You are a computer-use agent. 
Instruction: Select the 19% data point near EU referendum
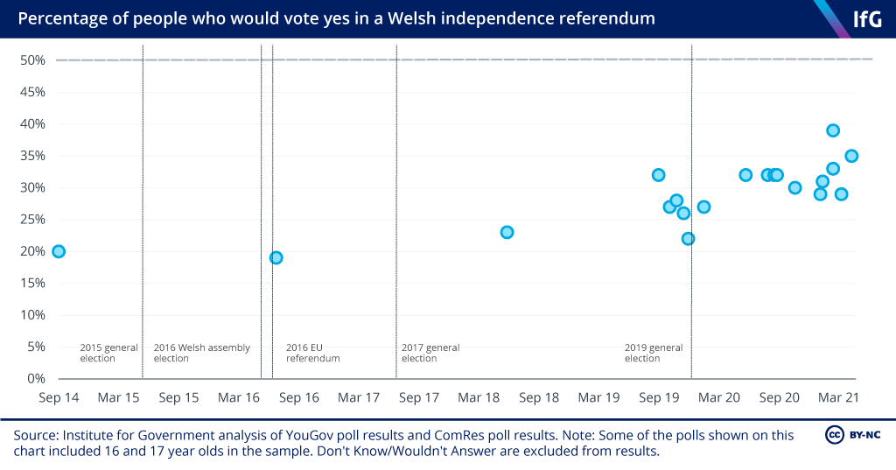coord(276,258)
